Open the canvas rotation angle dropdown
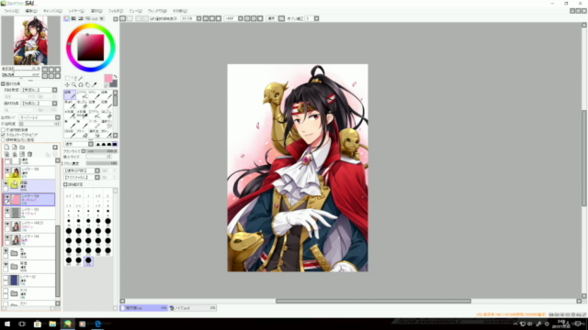Image resolution: width=588 pixels, height=330 pixels. (x=241, y=18)
